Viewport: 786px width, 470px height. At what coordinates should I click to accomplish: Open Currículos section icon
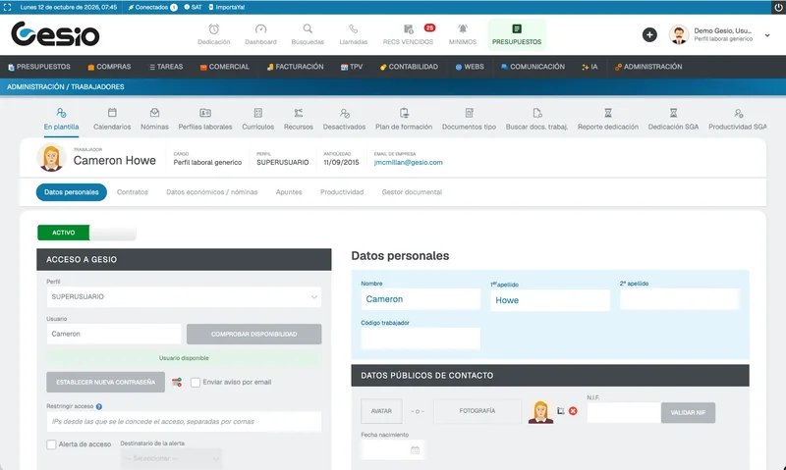258,113
